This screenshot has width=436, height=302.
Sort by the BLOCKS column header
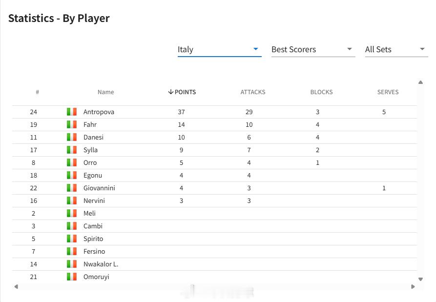[321, 92]
